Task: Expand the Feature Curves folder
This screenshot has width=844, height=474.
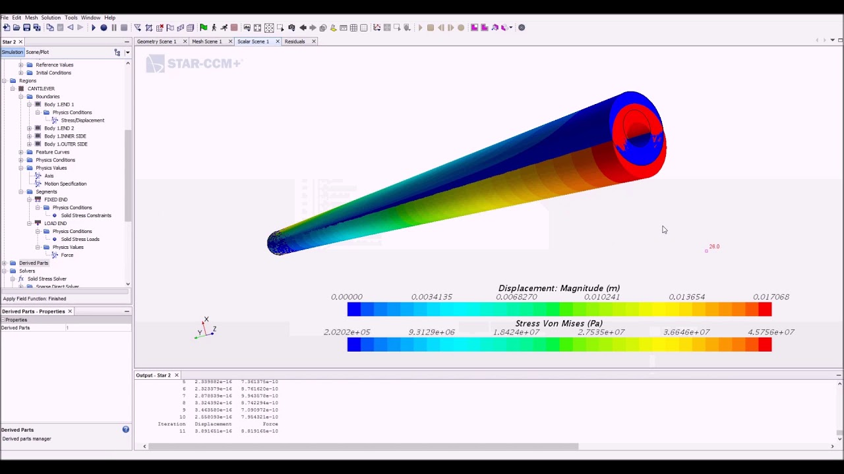Action: click(x=21, y=152)
